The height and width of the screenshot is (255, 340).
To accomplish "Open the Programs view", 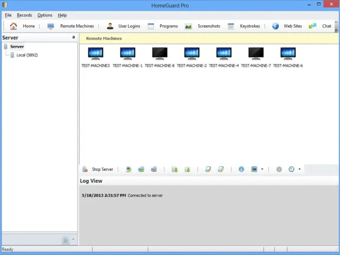I will click(x=169, y=26).
